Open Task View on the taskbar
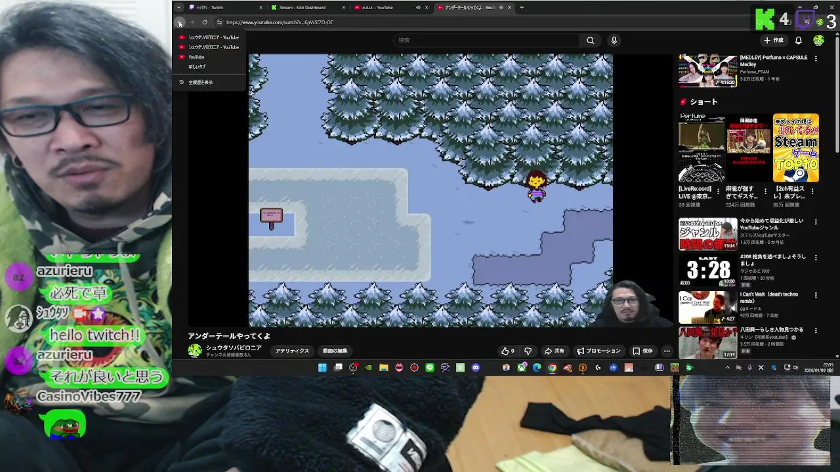This screenshot has width=840, height=472. click(338, 368)
